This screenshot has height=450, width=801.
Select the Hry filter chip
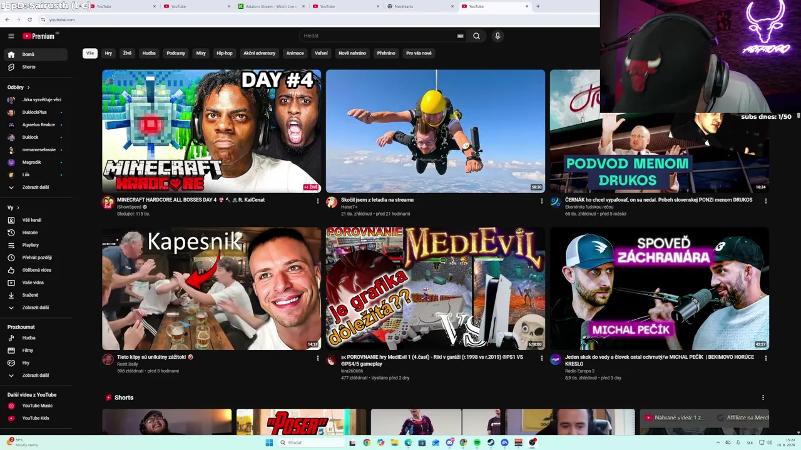[x=108, y=53]
